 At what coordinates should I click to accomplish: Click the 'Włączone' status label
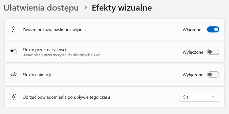point(192,29)
